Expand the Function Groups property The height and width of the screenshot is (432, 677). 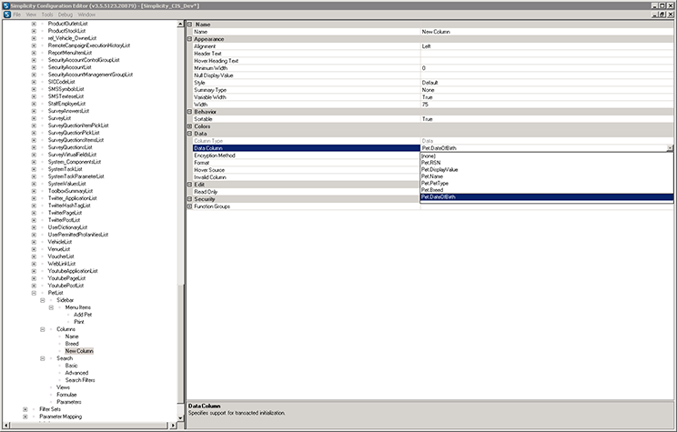tap(189, 206)
